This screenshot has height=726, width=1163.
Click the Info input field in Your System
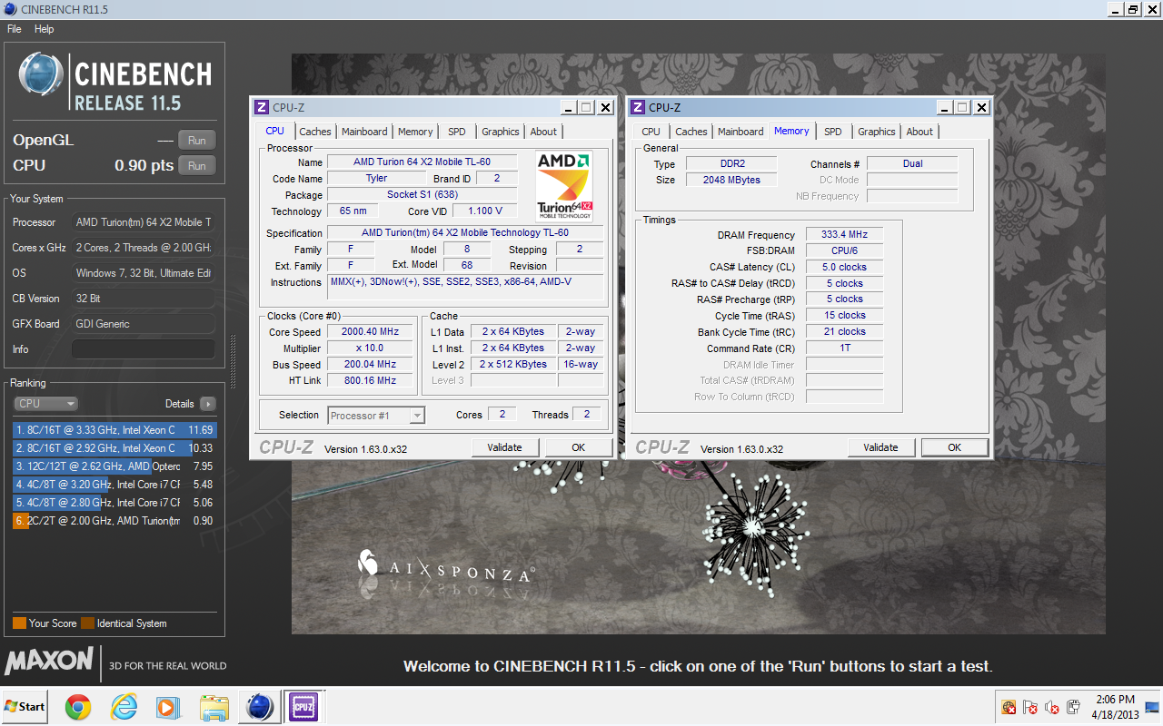pyautogui.click(x=144, y=349)
